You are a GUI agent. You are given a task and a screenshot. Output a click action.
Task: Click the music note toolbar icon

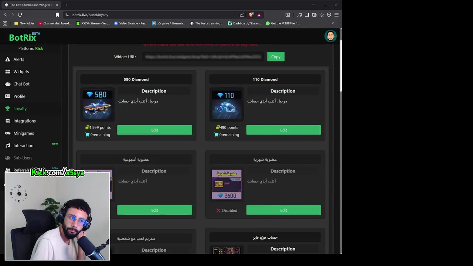coord(300,15)
